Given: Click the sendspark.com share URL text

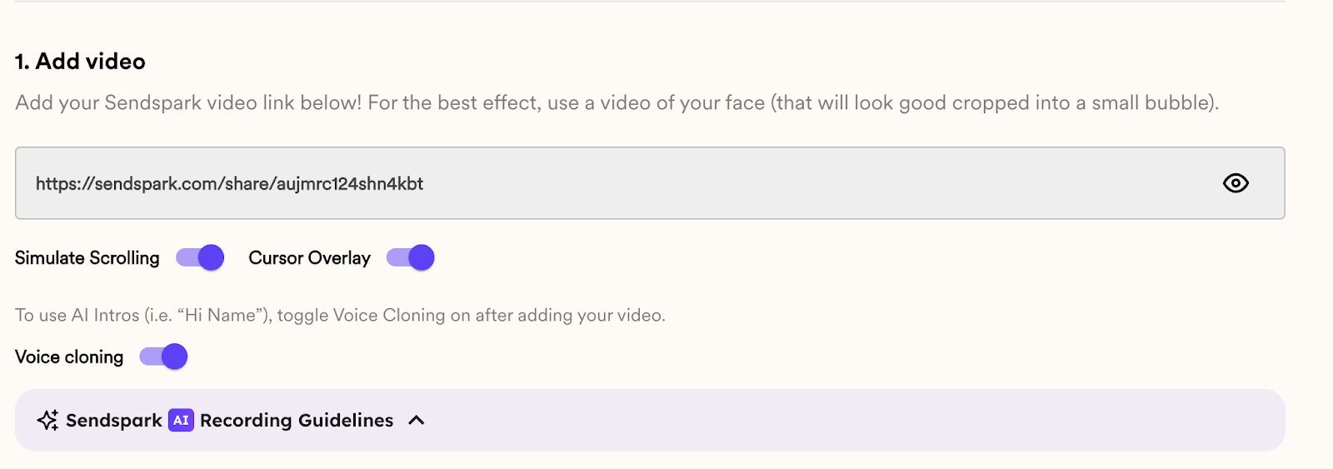Looking at the screenshot, I should (x=229, y=184).
